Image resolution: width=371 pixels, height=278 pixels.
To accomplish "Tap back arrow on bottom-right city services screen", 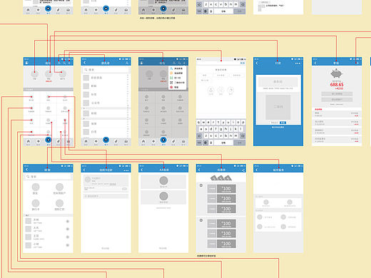I will point(257,170).
